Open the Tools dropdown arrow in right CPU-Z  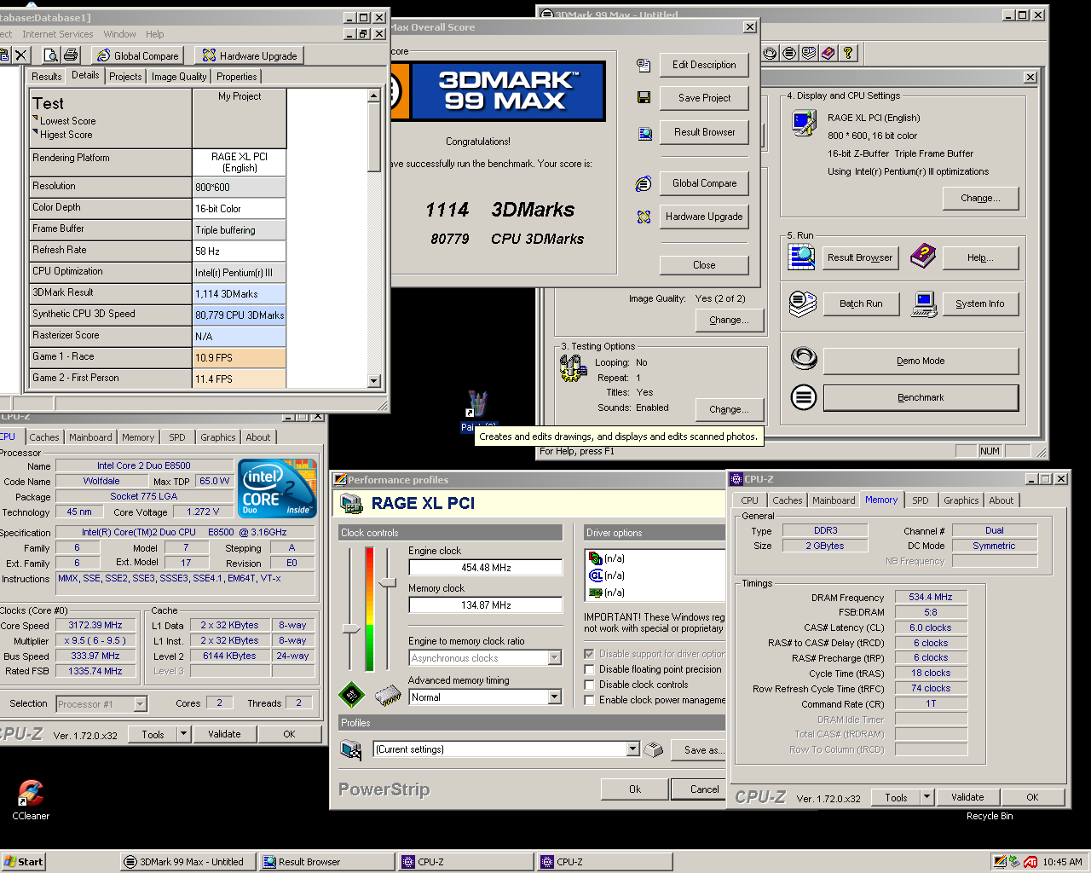pos(926,798)
